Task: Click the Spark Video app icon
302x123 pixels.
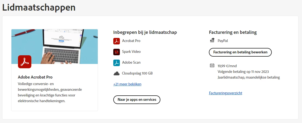Action: tap(117, 52)
